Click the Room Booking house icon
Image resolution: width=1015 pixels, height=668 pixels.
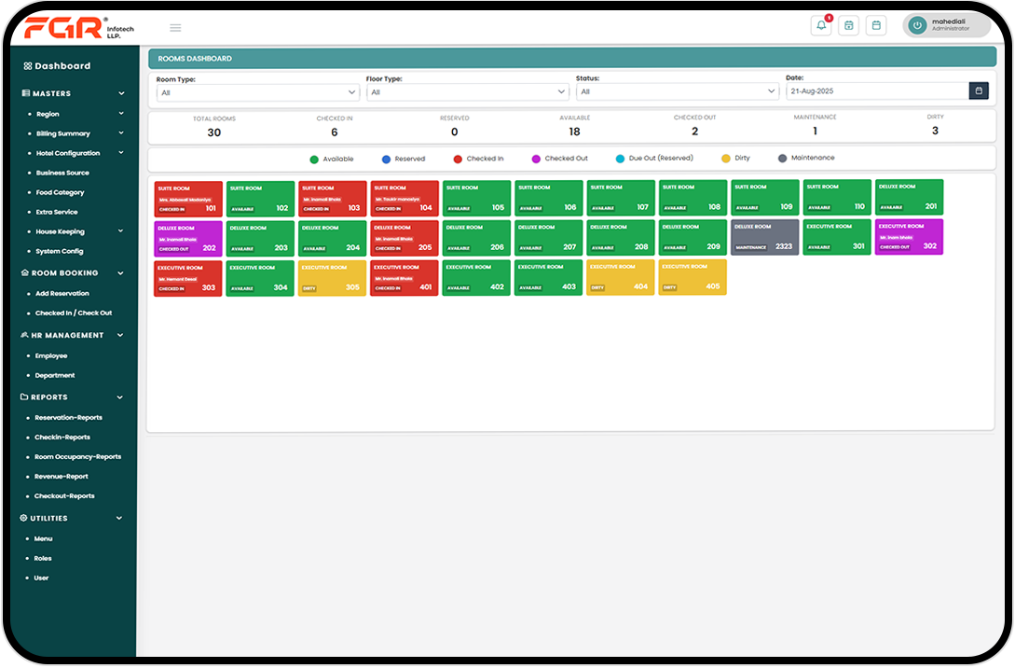click(24, 273)
